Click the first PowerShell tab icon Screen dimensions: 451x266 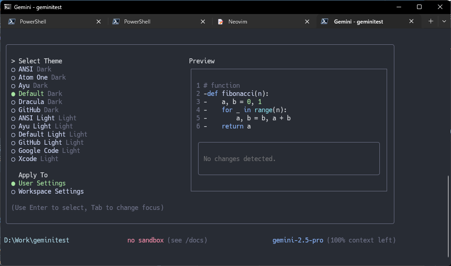point(12,22)
